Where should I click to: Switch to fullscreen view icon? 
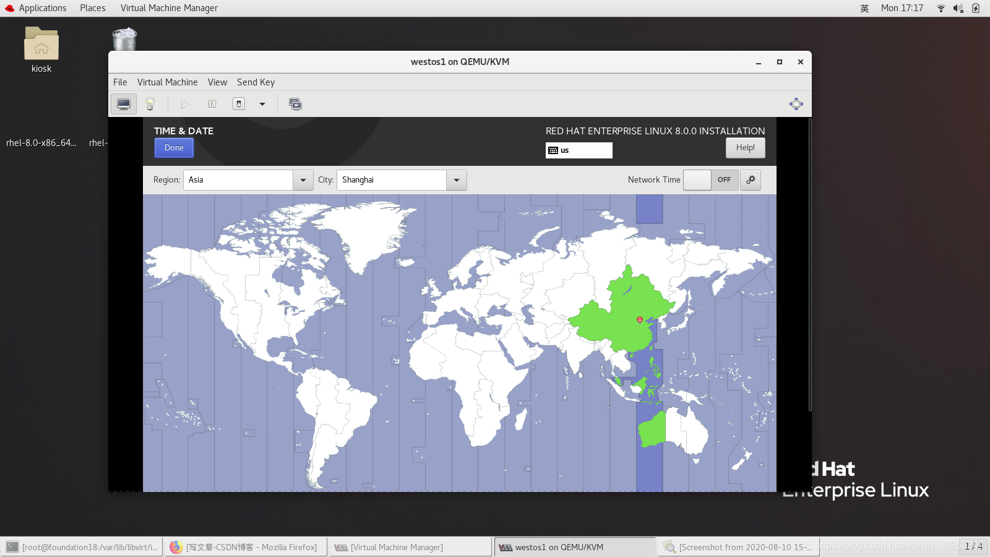click(796, 104)
